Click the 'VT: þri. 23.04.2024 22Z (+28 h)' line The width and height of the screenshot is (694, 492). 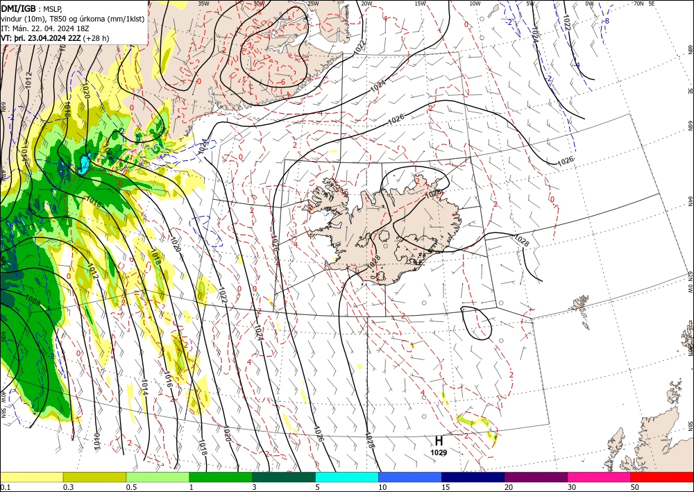point(55,38)
